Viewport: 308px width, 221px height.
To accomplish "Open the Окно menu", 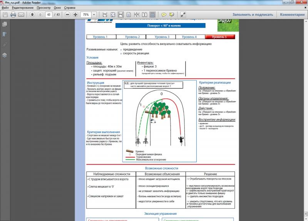I will (x=57, y=8).
